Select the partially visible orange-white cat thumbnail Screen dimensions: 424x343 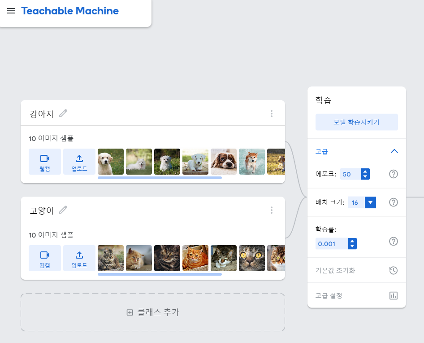pos(276,258)
